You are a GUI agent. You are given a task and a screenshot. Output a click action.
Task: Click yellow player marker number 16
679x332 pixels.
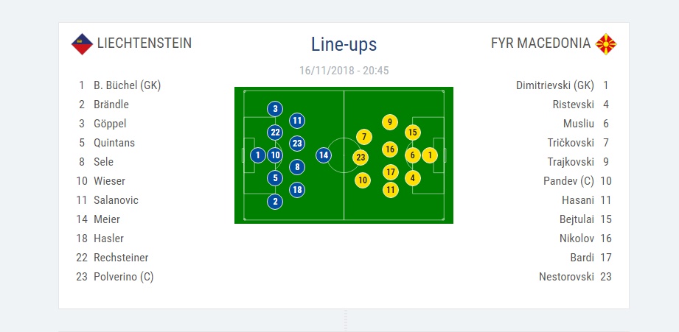pyautogui.click(x=390, y=149)
